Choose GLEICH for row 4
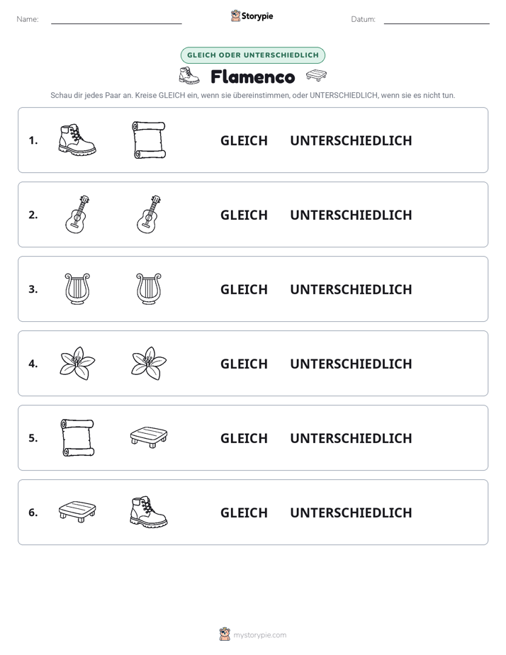The height and width of the screenshot is (655, 506). tap(244, 364)
